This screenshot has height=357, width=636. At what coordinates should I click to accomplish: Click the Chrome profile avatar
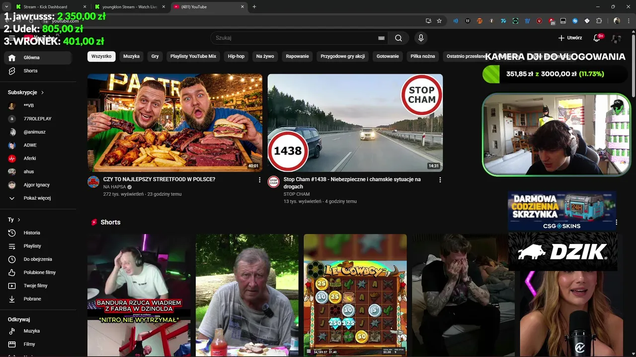pyautogui.click(x=617, y=21)
